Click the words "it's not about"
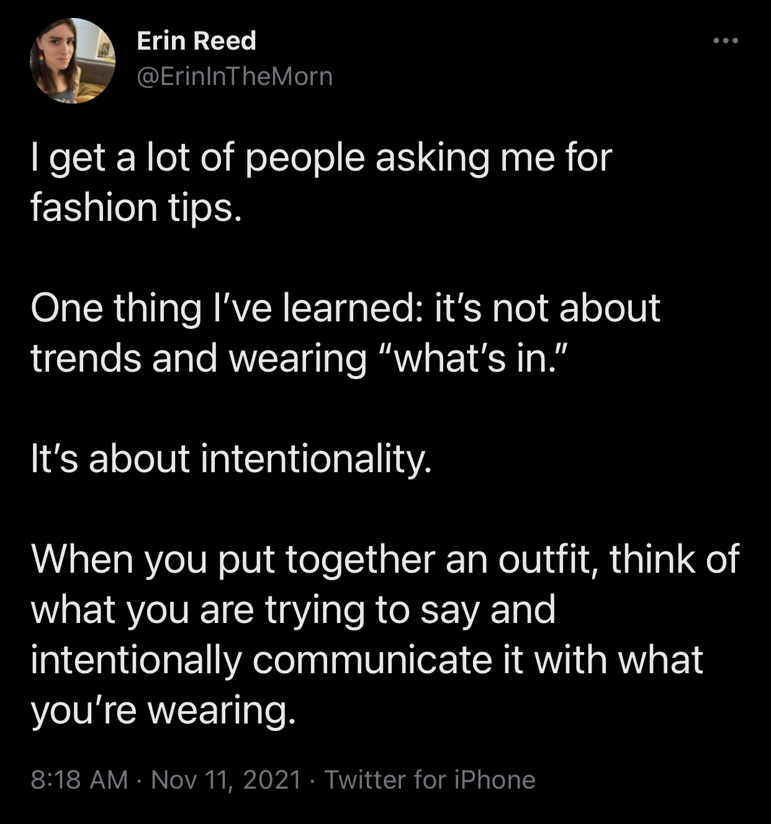Viewport: 771px width, 824px height. pos(546,308)
